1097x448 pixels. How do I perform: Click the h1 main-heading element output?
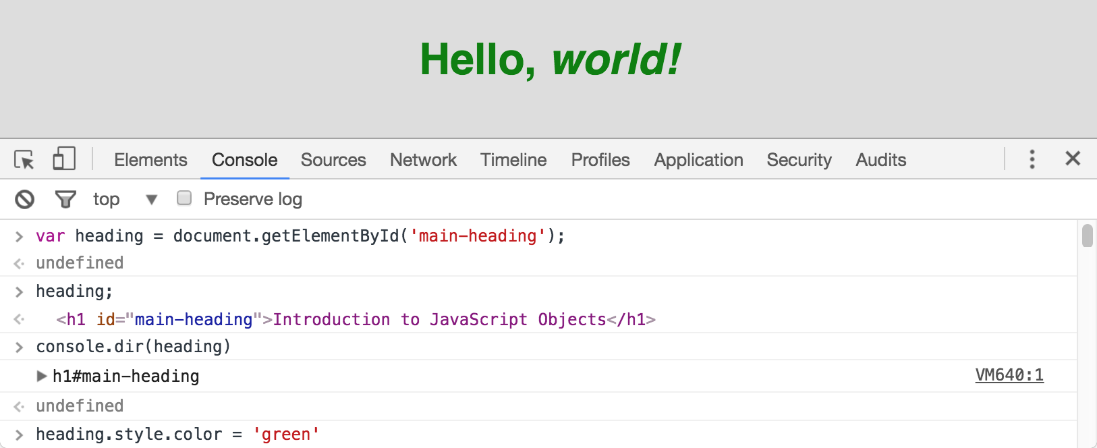point(356,319)
